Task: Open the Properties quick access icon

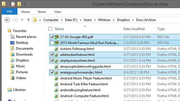Action: click(13, 4)
